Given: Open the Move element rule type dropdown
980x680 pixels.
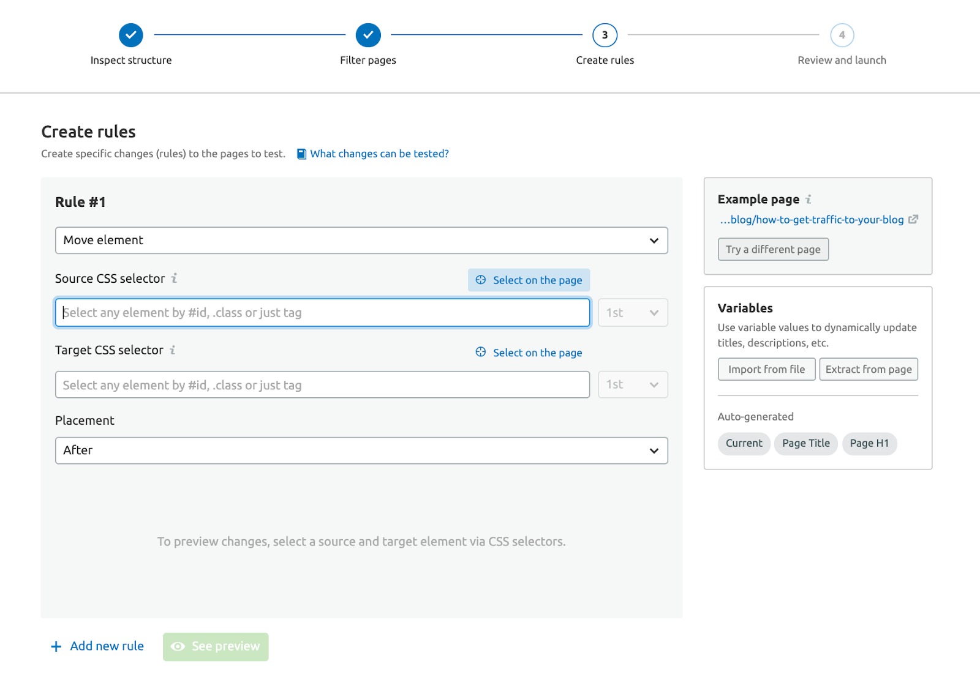Looking at the screenshot, I should [x=361, y=241].
